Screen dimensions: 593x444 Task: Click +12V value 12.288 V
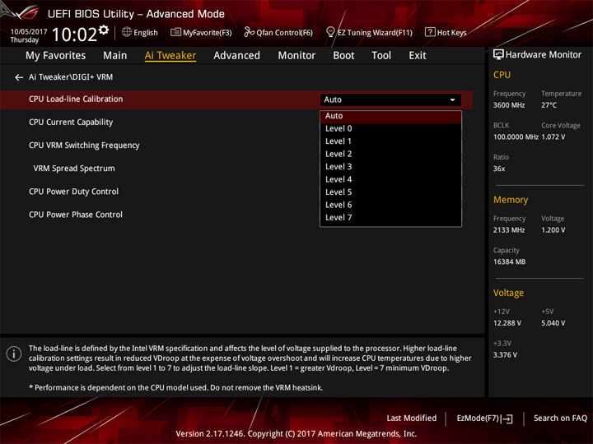coord(507,324)
